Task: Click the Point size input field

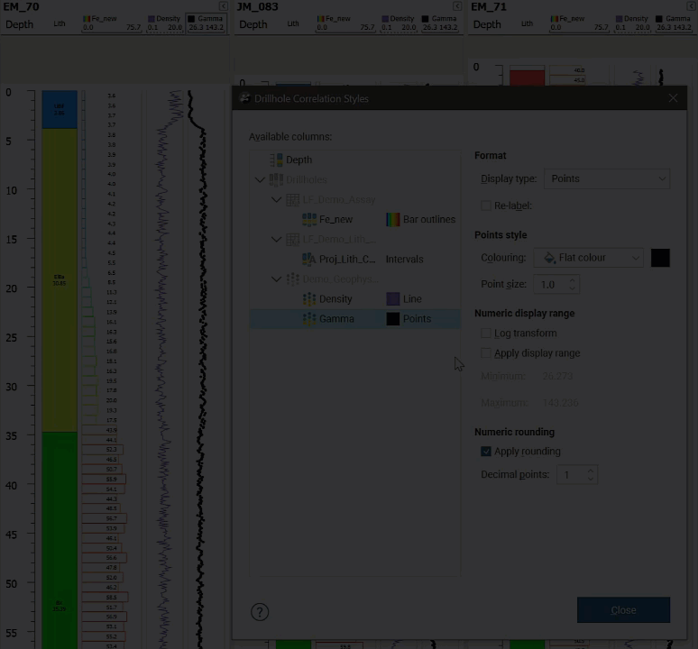Action: (552, 285)
